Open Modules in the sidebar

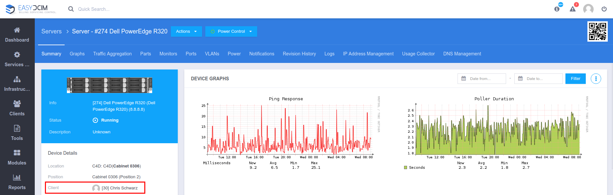(x=17, y=158)
